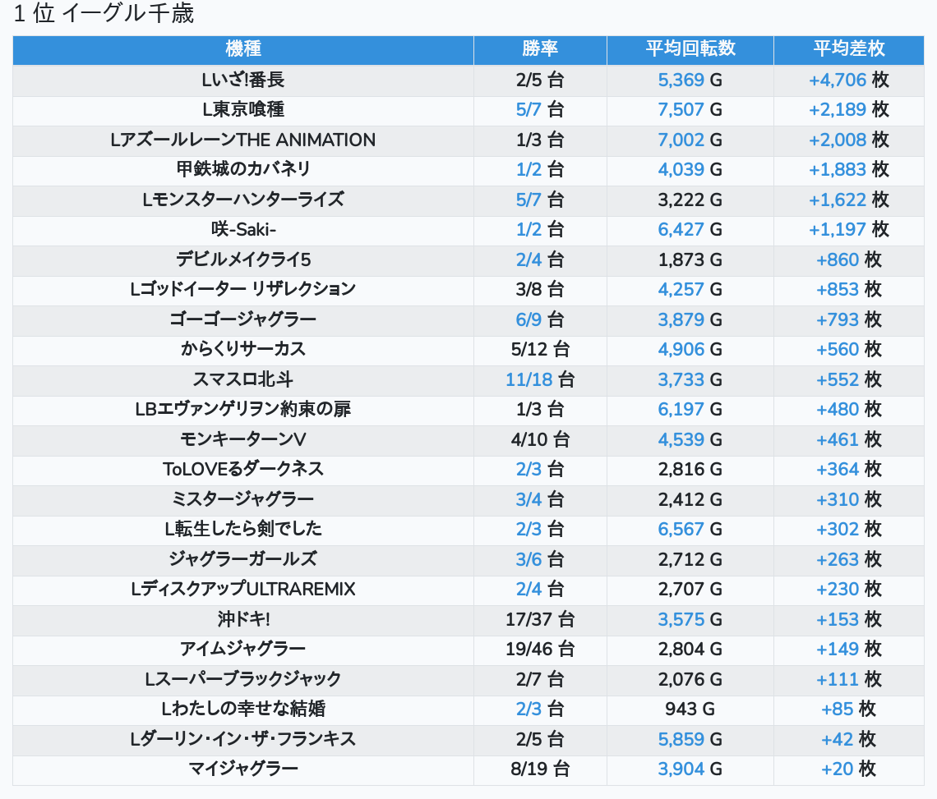Screen dimensions: 937x799
Task: Click the +42 枚 difference value
Action: pos(848,739)
